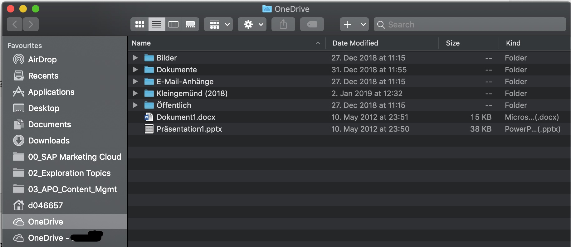Open the plus toolbar dropdown
Image resolution: width=571 pixels, height=247 pixels.
(354, 24)
